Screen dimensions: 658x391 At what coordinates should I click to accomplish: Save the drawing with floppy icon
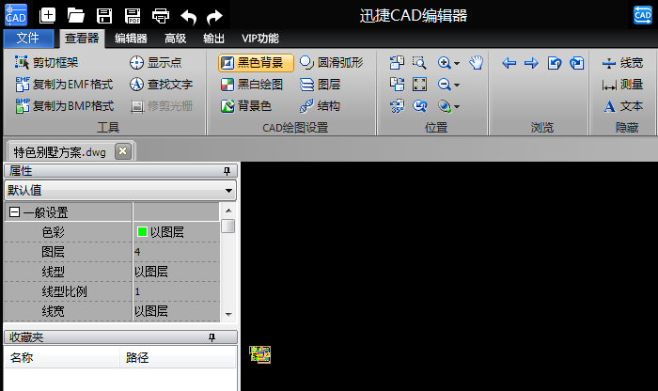point(104,16)
